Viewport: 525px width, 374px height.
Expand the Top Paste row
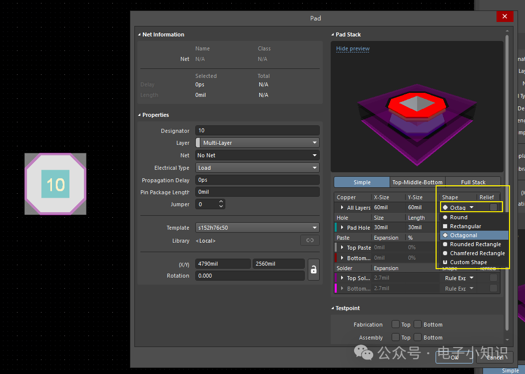[x=342, y=248]
